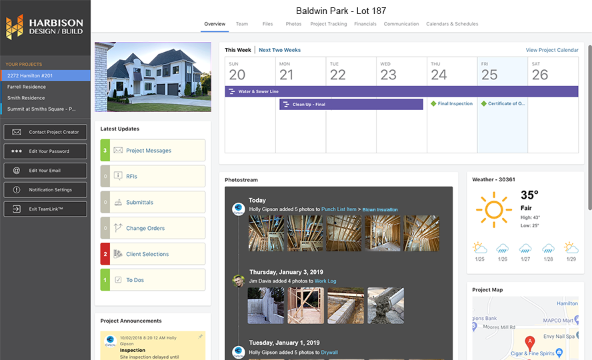This screenshot has height=360, width=592.
Task: Switch to the Financials tab
Action: pyautogui.click(x=365, y=24)
